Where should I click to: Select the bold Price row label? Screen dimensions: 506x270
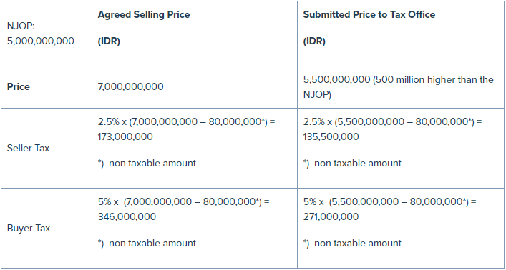pos(19,86)
